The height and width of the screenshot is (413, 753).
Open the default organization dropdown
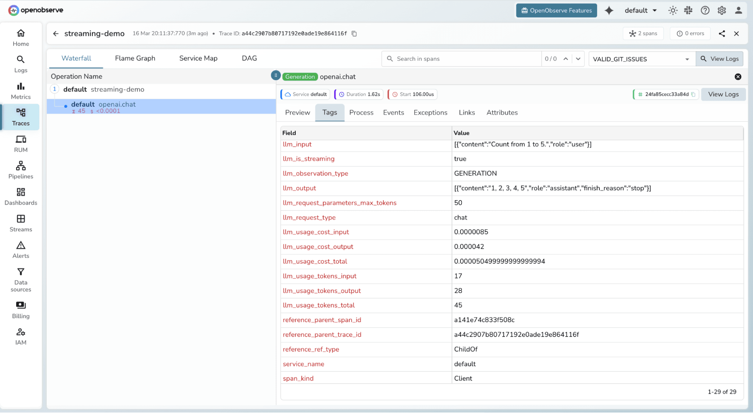(640, 10)
